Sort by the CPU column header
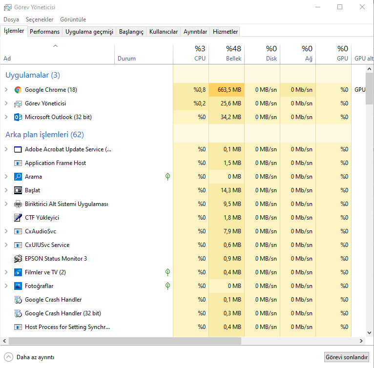 [x=191, y=54]
